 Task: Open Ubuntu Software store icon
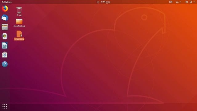[5, 55]
